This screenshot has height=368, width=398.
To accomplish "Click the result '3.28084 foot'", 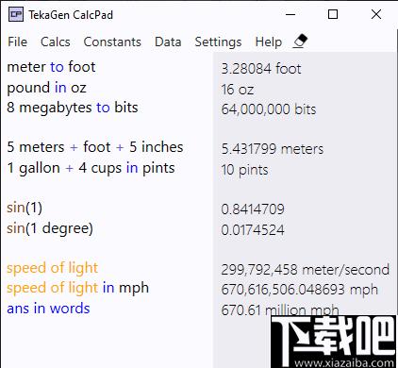I will [x=261, y=69].
